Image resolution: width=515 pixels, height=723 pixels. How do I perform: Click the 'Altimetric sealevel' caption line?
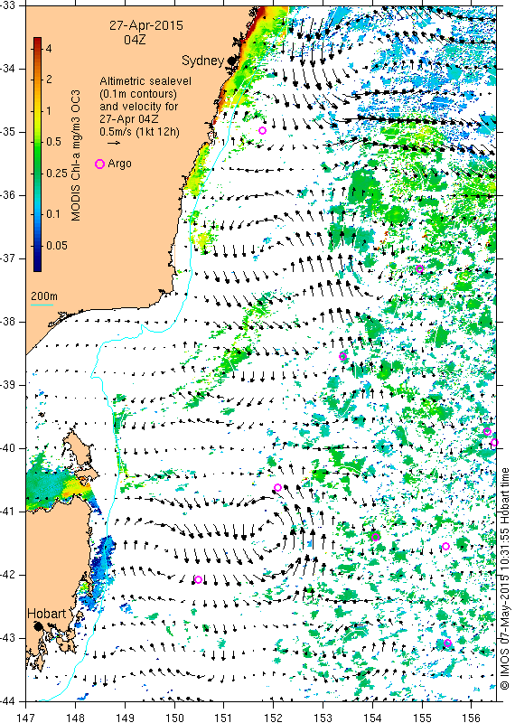tap(145, 81)
